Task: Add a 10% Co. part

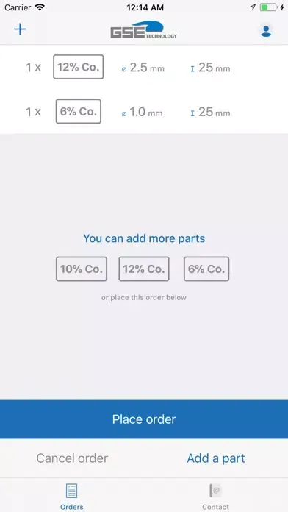Action: tap(82, 269)
